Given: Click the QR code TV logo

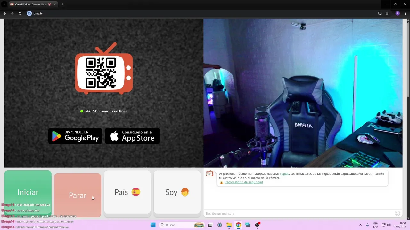Looking at the screenshot, I should 104,68.
